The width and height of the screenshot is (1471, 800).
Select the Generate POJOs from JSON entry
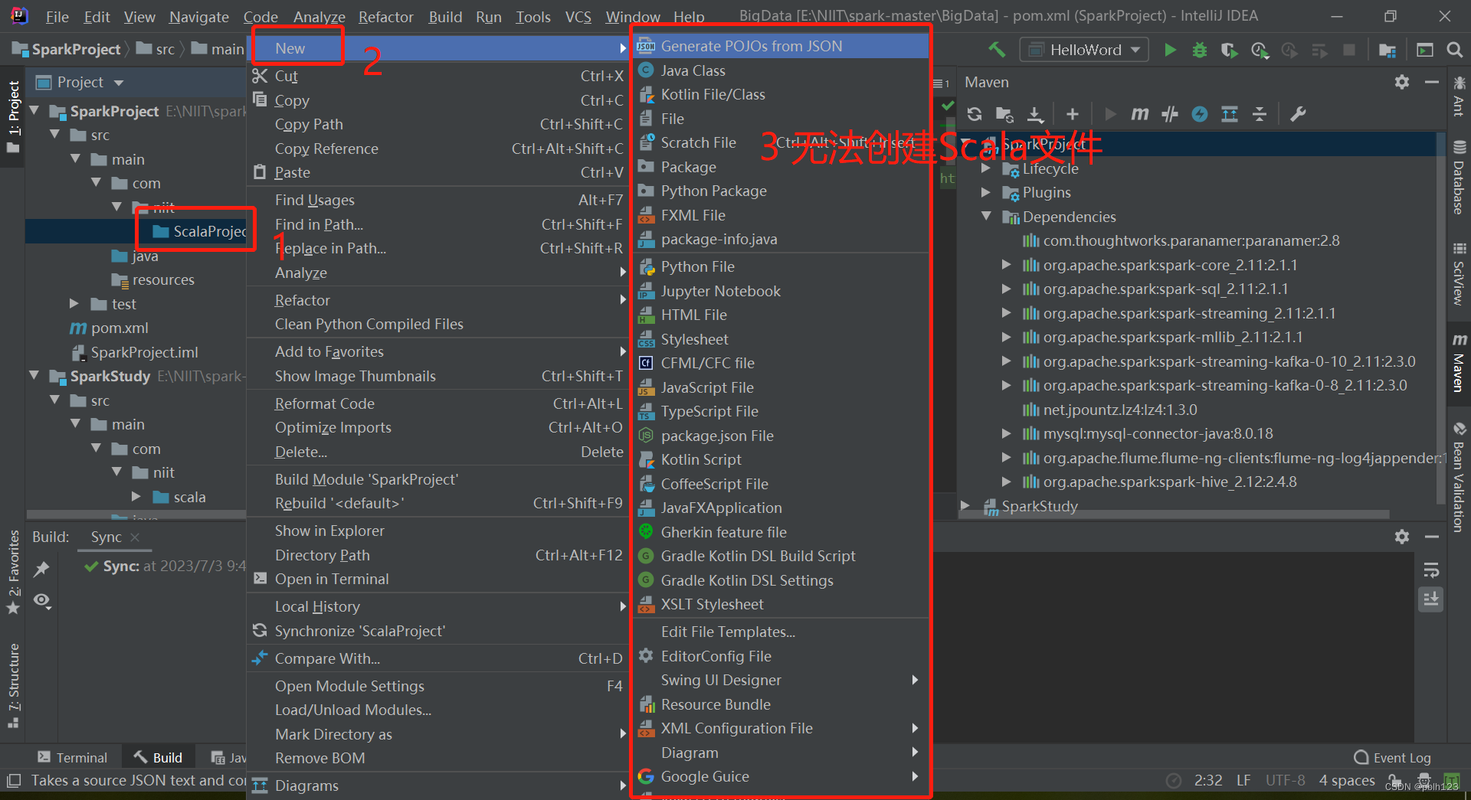780,46
